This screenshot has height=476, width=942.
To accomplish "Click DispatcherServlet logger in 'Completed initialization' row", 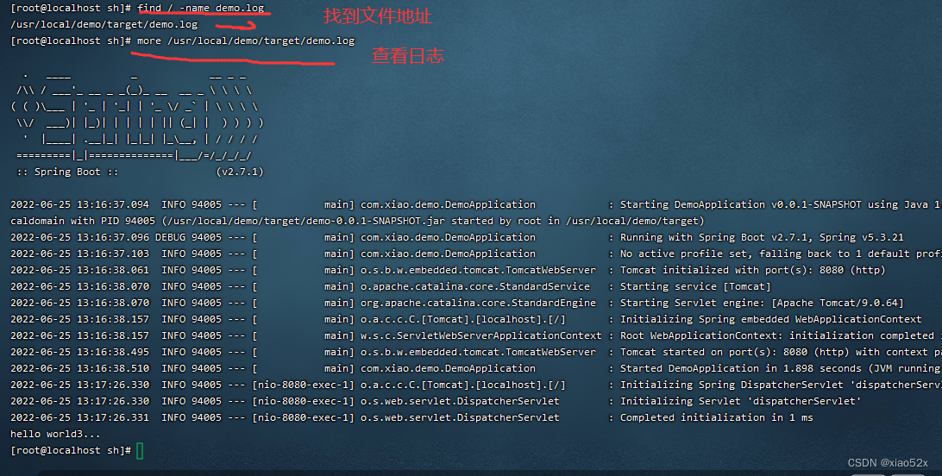I will coord(460,417).
